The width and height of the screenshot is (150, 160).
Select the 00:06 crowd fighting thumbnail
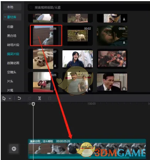[112, 59]
